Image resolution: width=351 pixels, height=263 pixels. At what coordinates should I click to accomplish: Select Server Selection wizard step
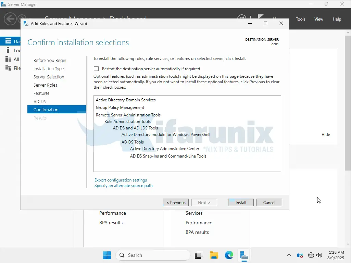[x=49, y=77]
